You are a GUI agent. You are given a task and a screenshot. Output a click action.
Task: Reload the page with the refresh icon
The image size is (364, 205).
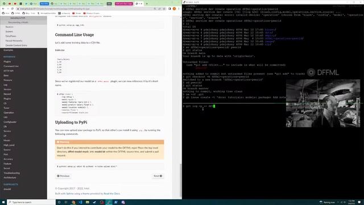coord(13,9)
